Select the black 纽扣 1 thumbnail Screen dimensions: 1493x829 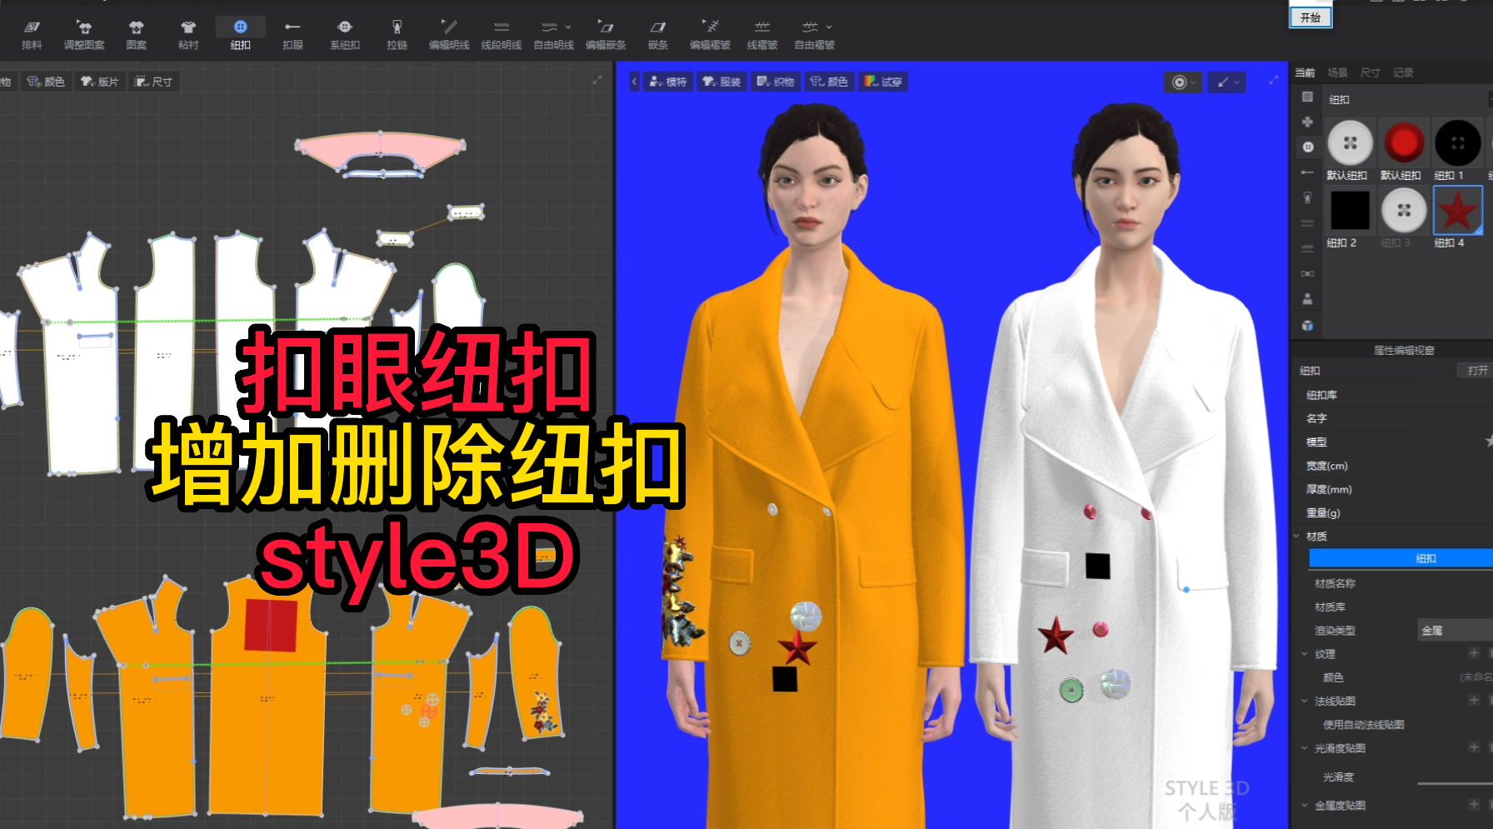[1457, 142]
